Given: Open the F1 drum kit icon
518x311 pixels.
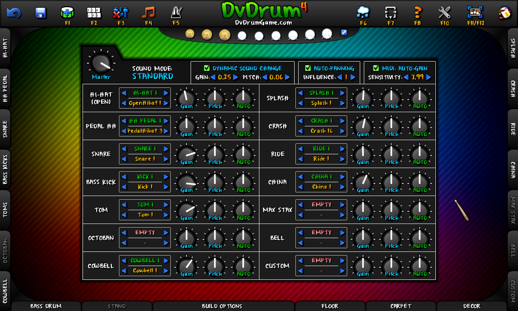Looking at the screenshot, I should pyautogui.click(x=67, y=13).
